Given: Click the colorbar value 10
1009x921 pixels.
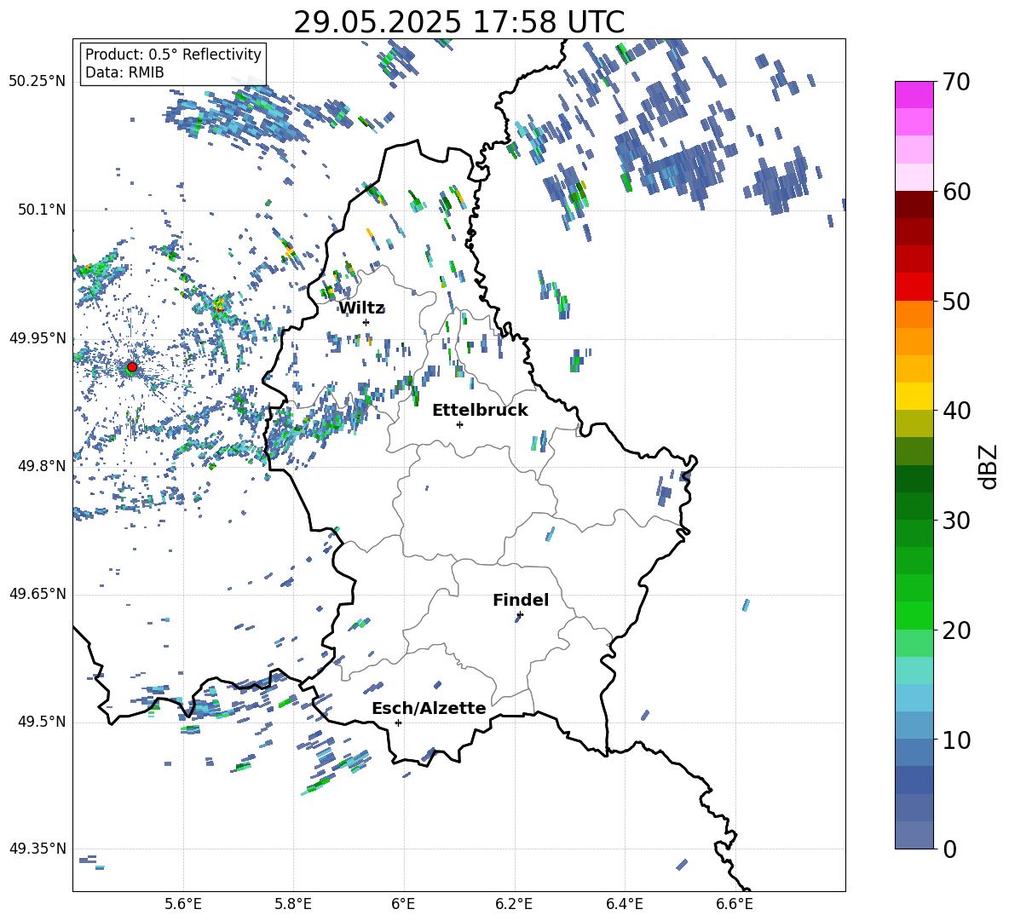Looking at the screenshot, I should tap(956, 740).
